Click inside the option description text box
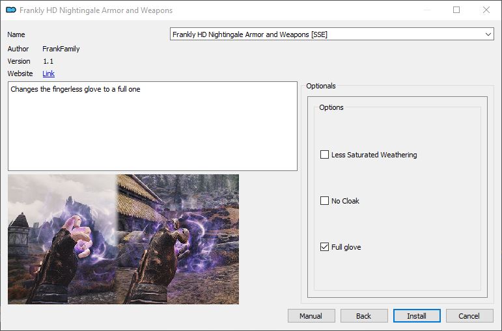The width and height of the screenshot is (502, 331). coord(153,126)
